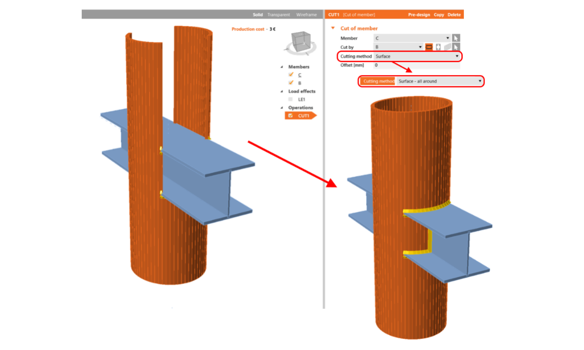The image size is (584, 350).
Task: Select the orange member cut-type icon
Action: [429, 47]
